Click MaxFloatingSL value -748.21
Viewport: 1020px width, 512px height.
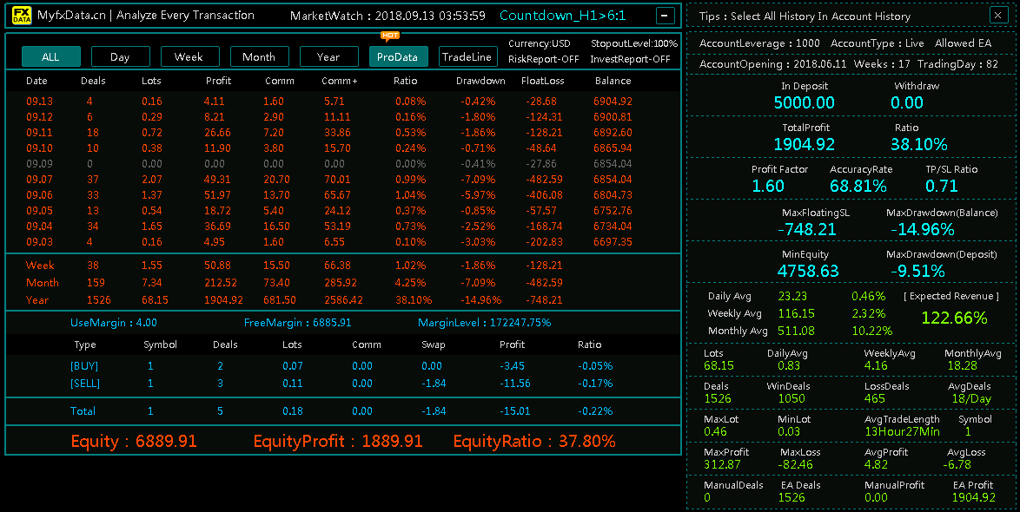806,229
